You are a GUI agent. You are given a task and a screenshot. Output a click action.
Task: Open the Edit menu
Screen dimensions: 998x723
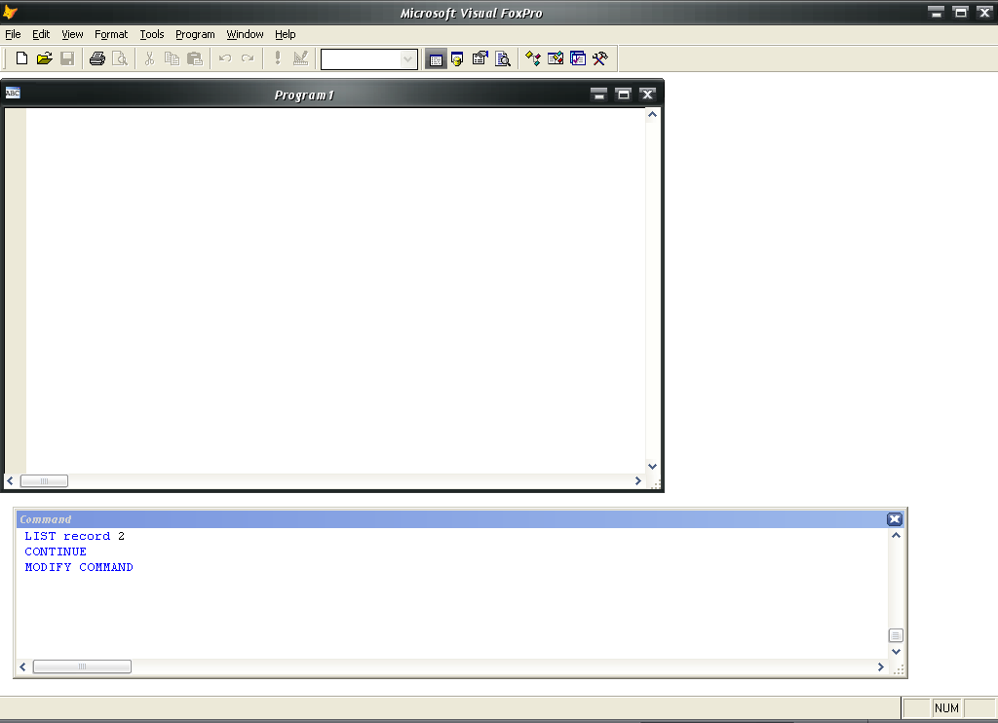pos(41,34)
